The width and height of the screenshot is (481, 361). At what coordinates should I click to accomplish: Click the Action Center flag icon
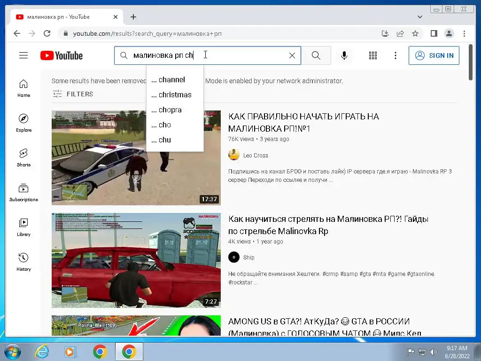tap(411, 352)
